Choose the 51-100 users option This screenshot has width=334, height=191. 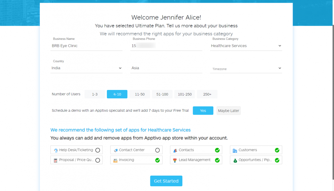click(162, 94)
